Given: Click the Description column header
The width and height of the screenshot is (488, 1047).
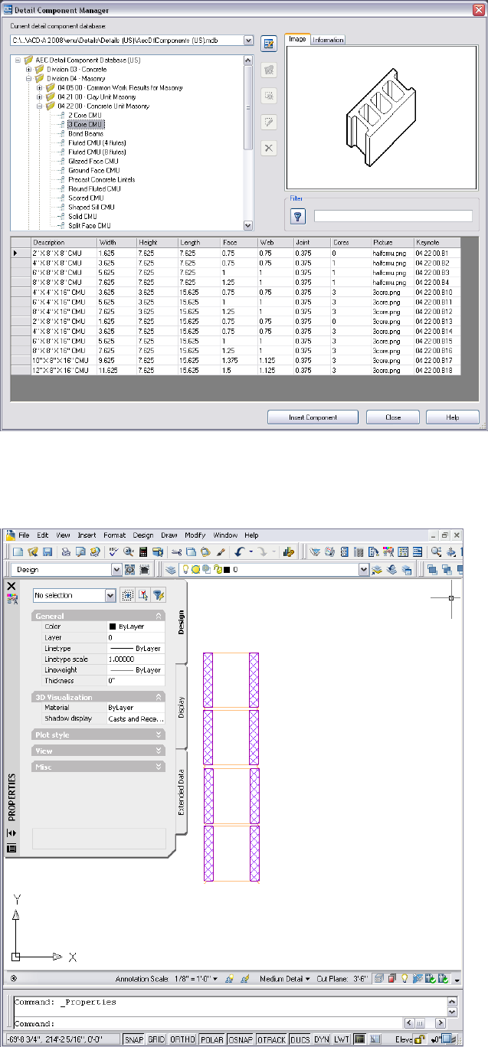Looking at the screenshot, I should 64,242.
